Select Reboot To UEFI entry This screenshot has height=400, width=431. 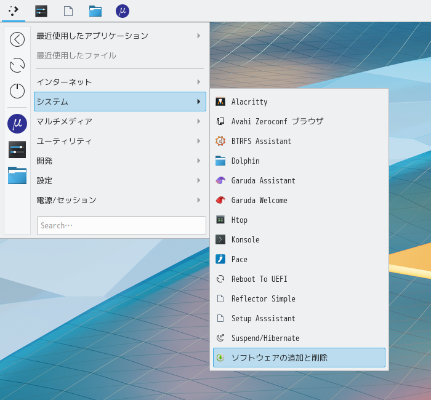[299, 279]
